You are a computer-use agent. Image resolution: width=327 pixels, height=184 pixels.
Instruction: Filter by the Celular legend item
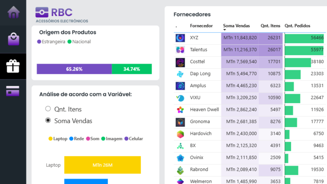(133, 139)
